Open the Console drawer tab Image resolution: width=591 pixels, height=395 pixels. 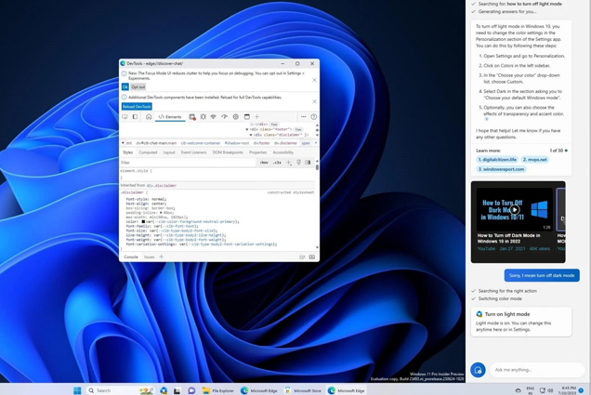[x=131, y=257]
